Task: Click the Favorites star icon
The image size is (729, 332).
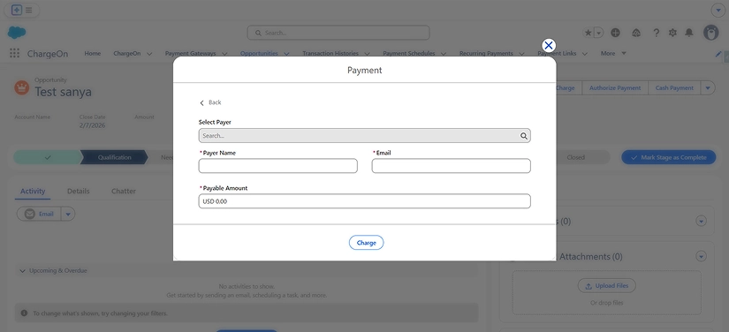Action: 588,33
